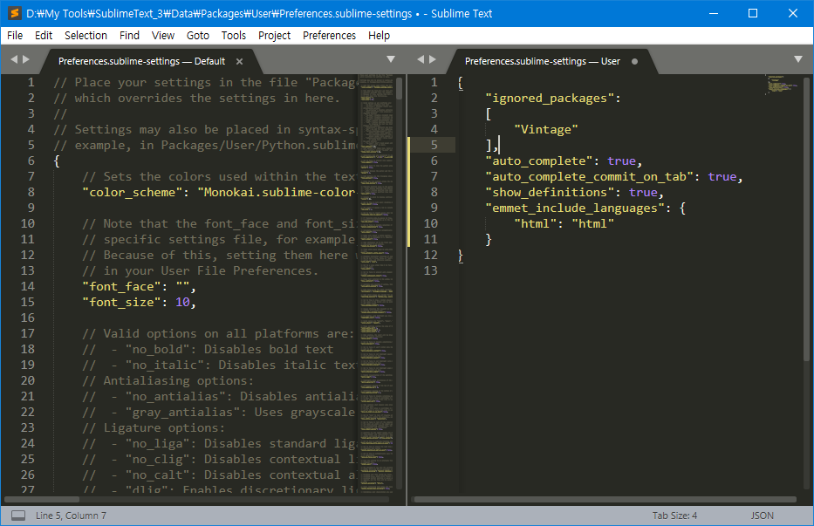Click the font size value 10
Screen dimensions: 814x526
(182, 302)
